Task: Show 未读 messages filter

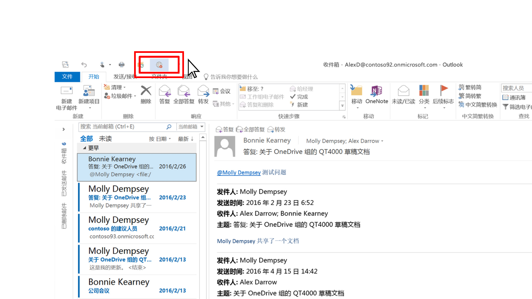Action: click(106, 139)
